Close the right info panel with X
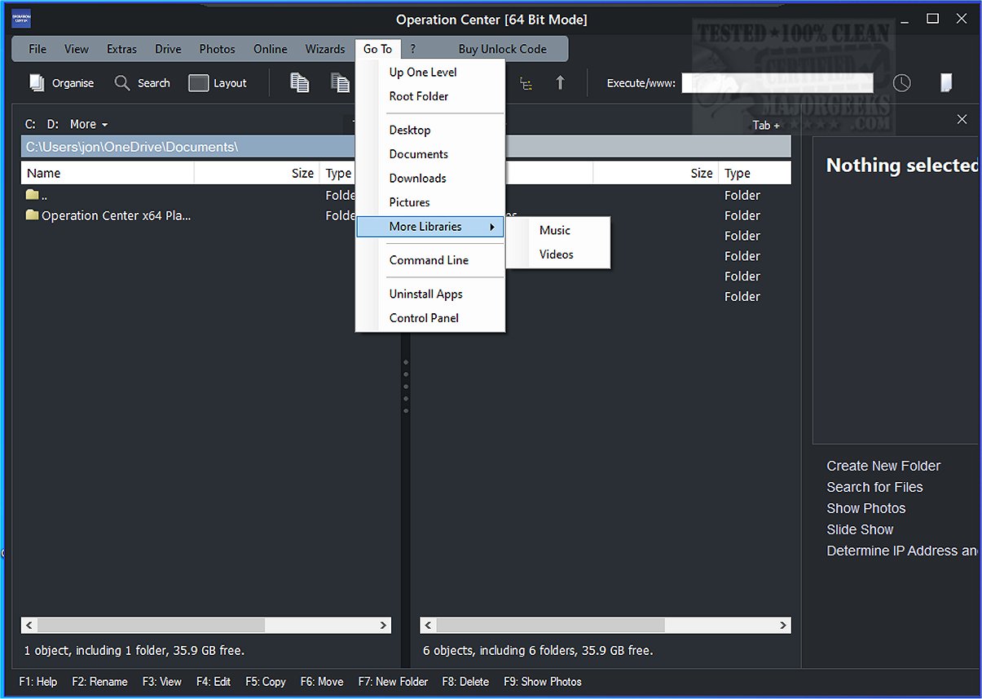Image resolution: width=982 pixels, height=699 pixels. (962, 120)
